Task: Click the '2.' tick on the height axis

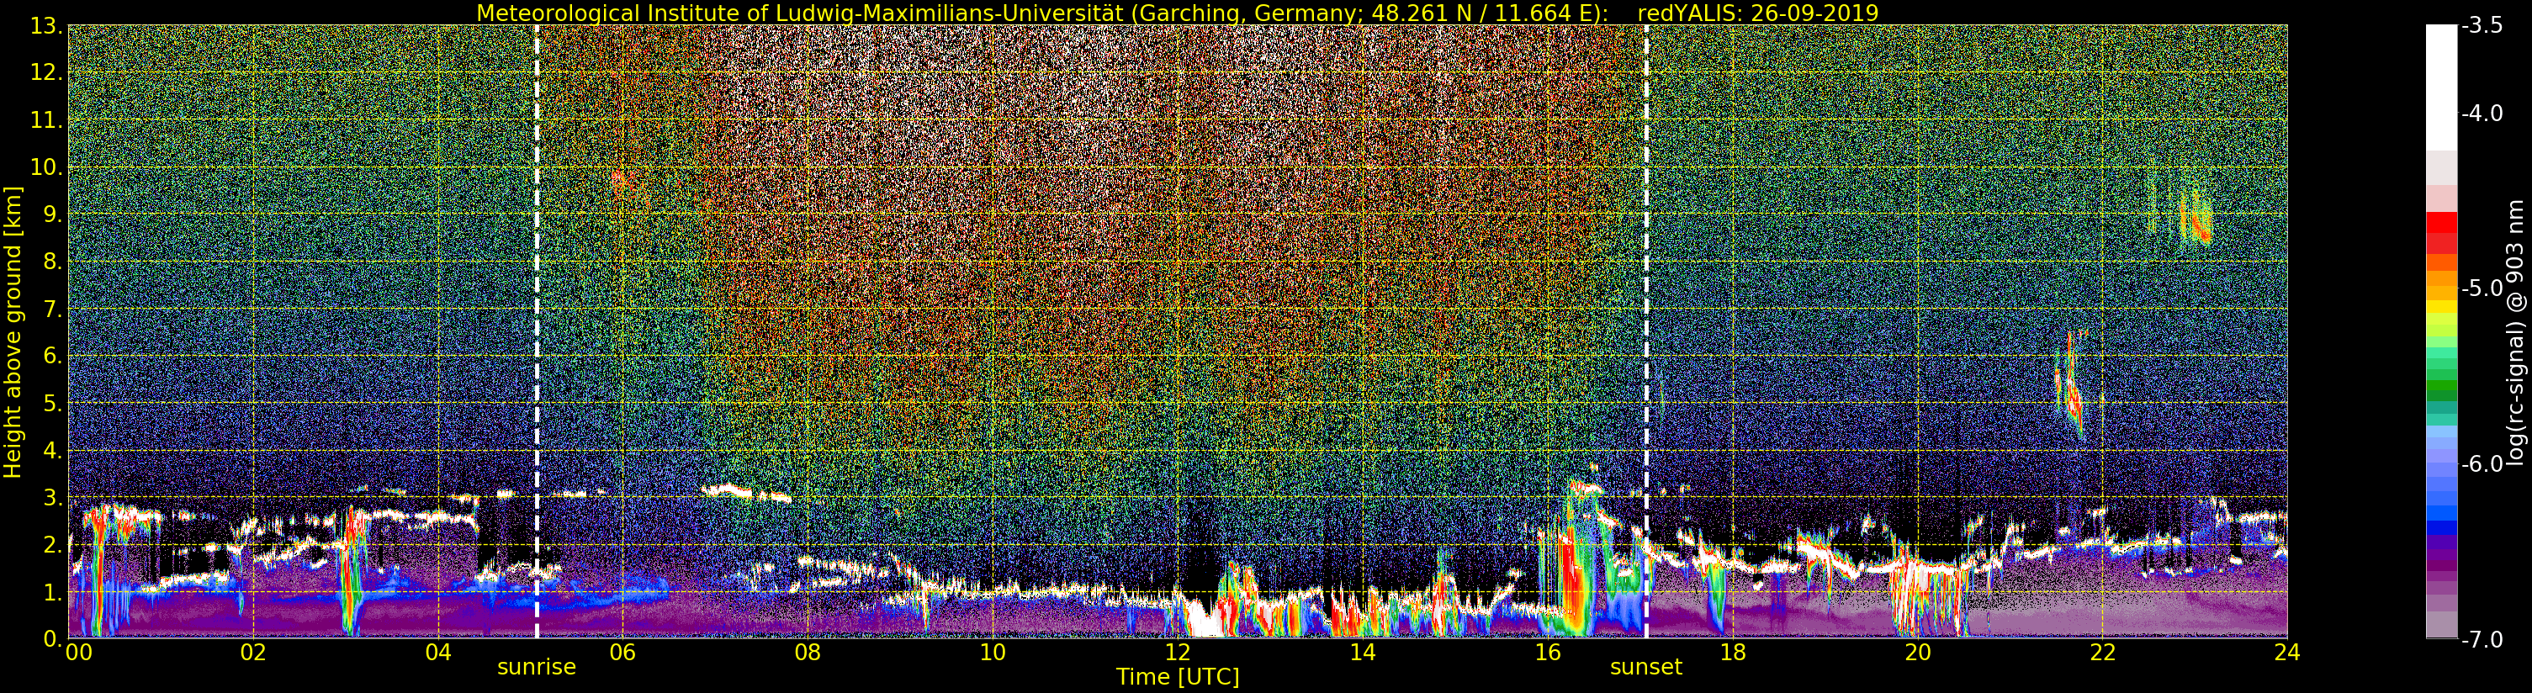Action: click(53, 546)
